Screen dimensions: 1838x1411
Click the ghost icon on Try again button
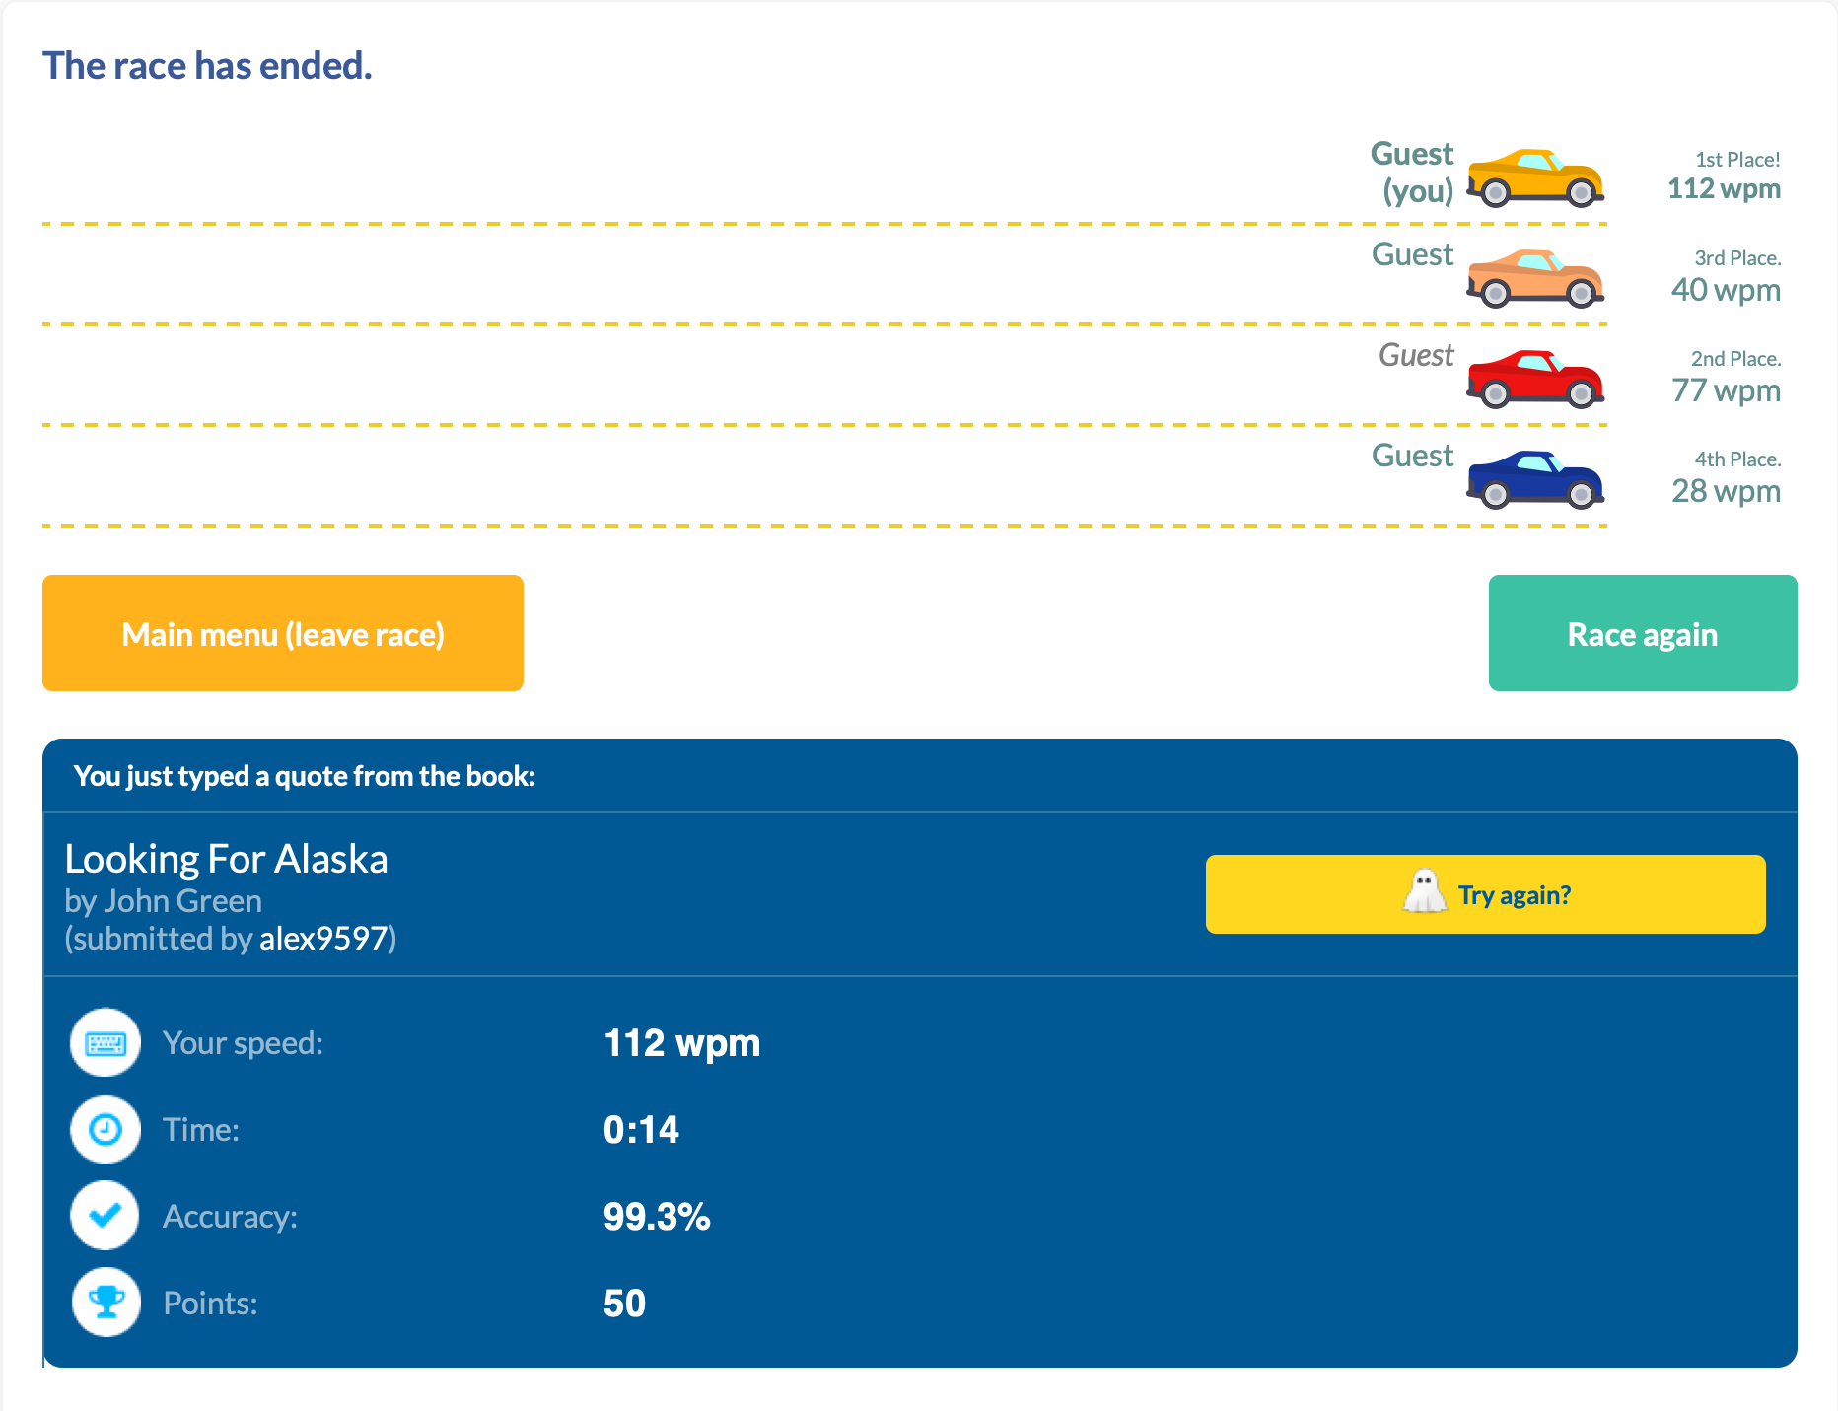[x=1423, y=892]
